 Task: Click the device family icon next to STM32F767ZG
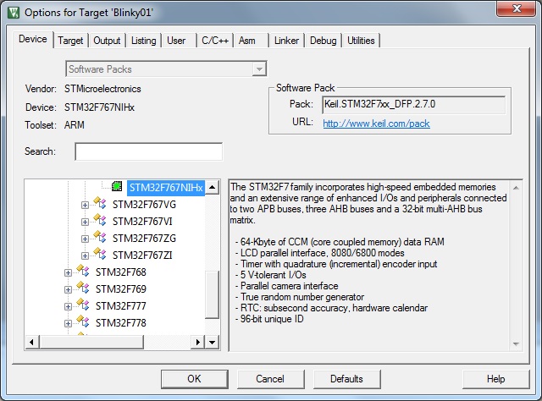click(100, 237)
